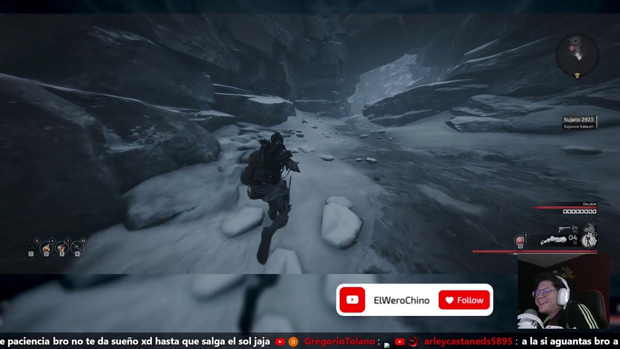Click the yellow skull marker below minimap
Viewport: 620px width, 349px height.
577,76
